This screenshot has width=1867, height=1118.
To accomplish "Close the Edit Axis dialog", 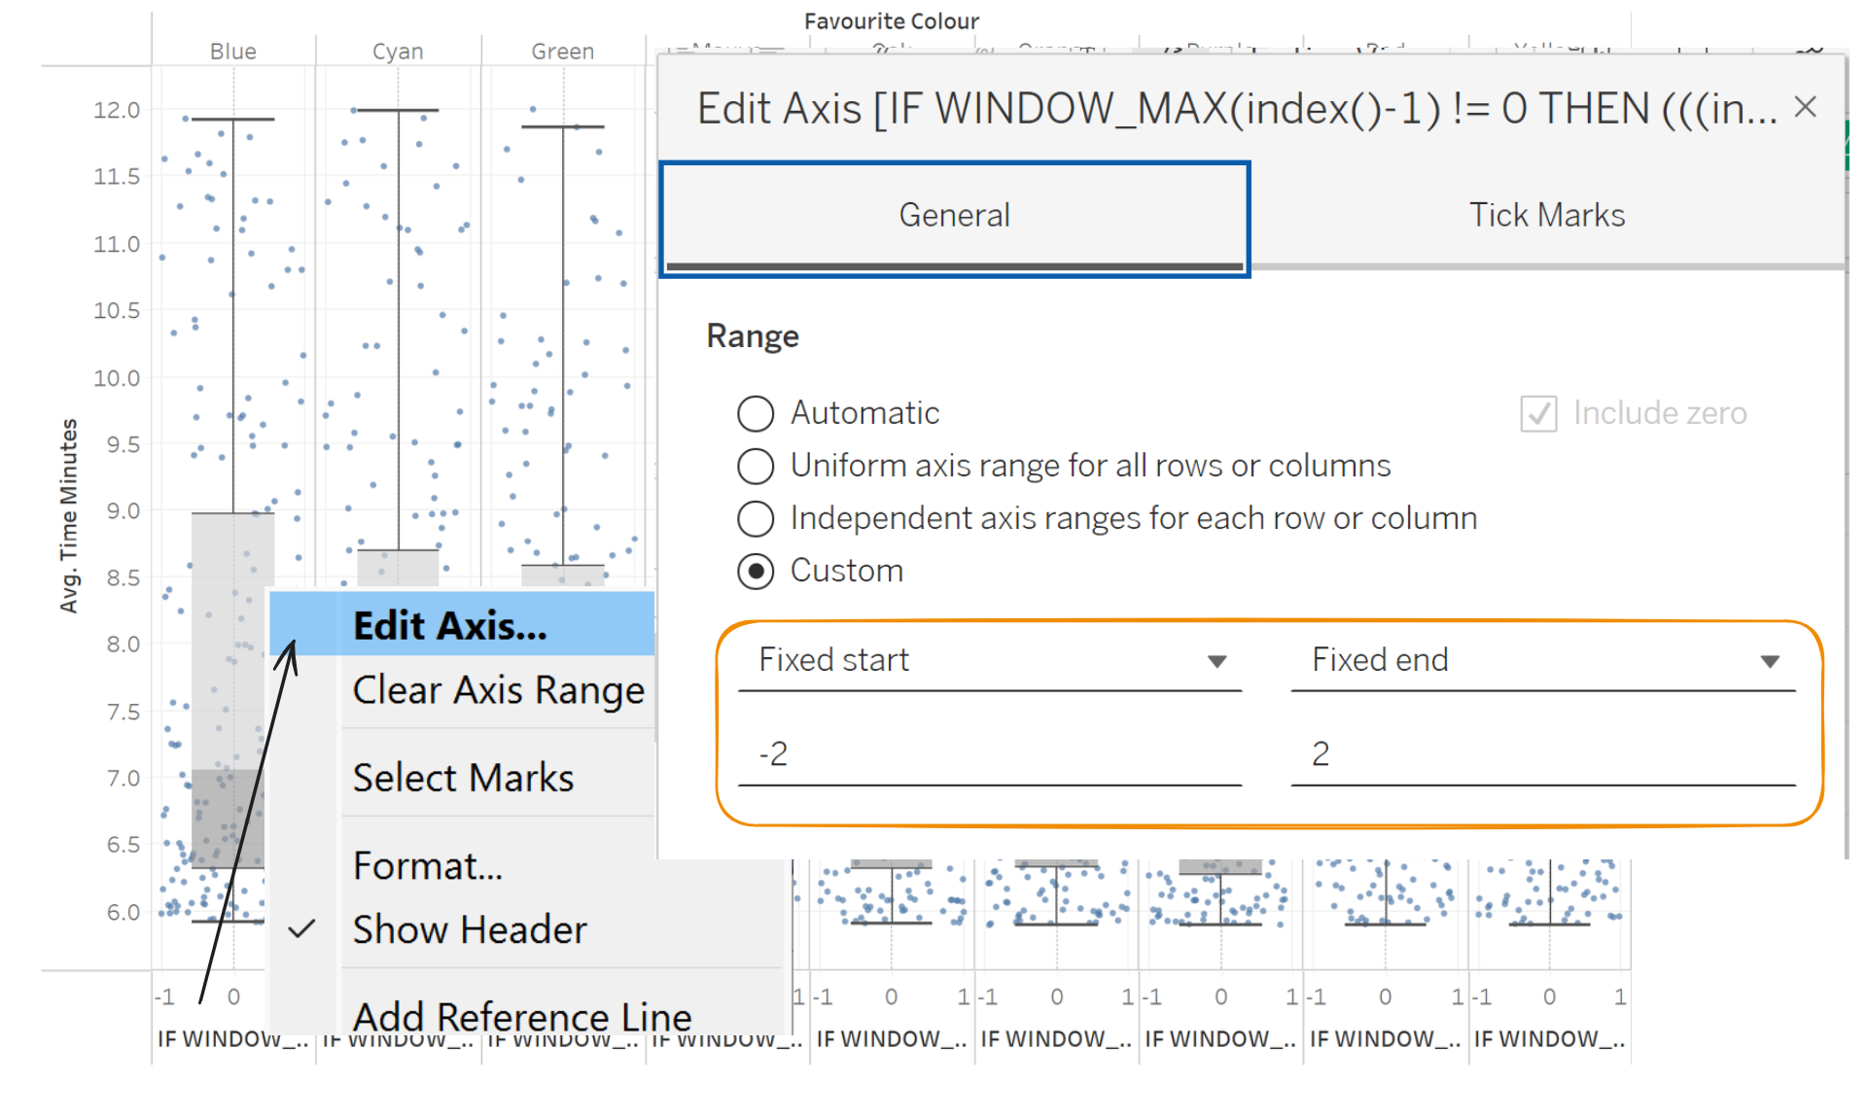I will coord(1805,107).
